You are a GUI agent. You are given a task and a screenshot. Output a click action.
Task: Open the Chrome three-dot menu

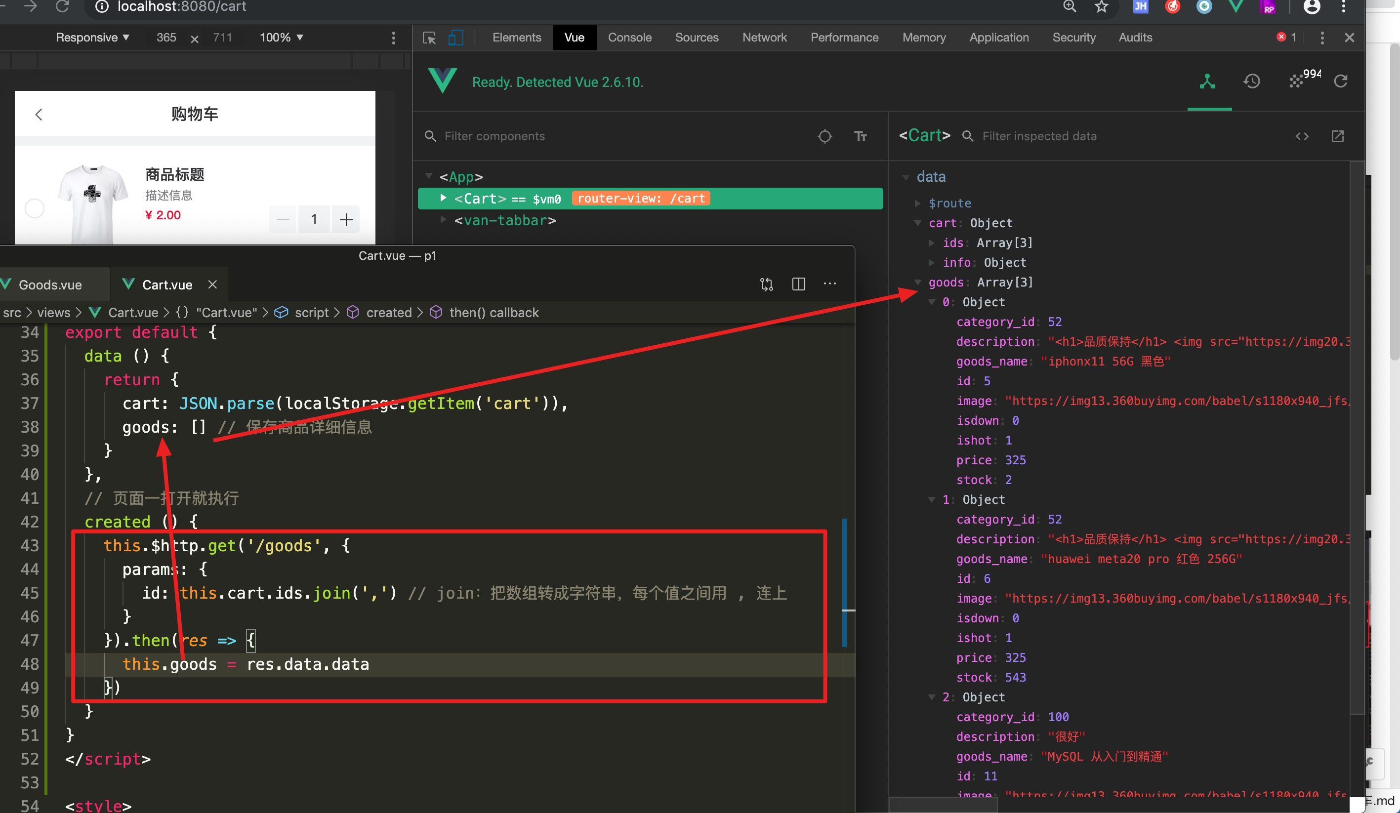coord(1343,6)
